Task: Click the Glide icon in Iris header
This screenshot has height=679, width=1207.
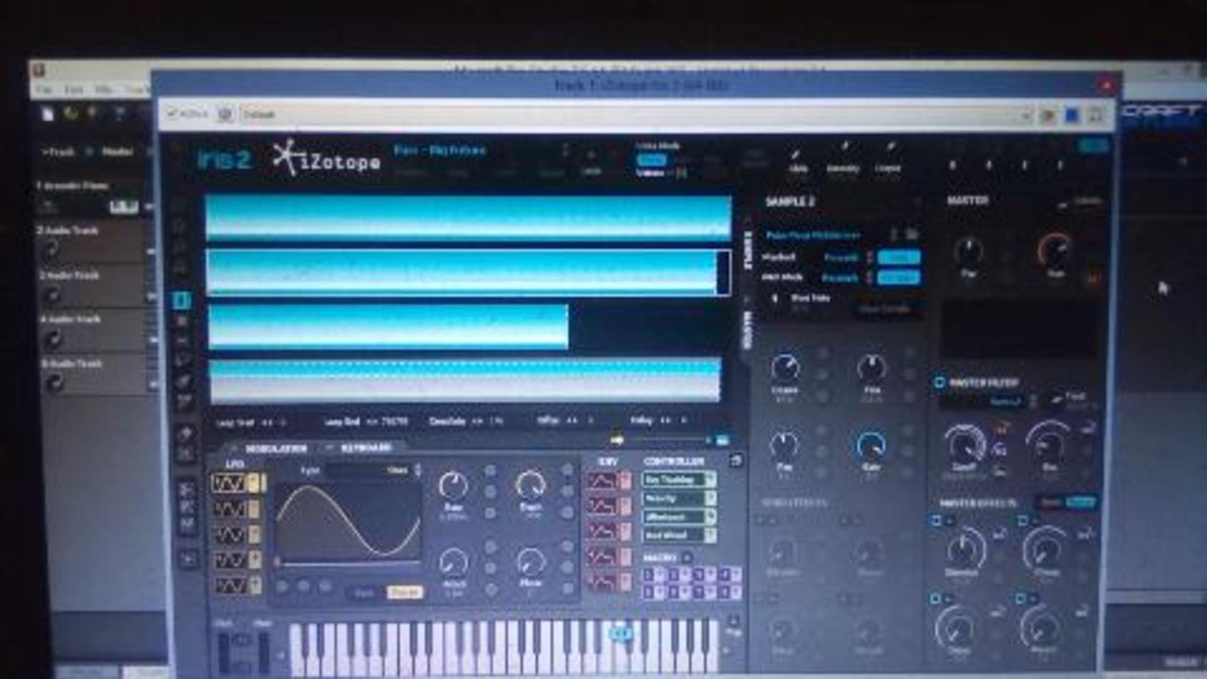Action: click(x=797, y=154)
